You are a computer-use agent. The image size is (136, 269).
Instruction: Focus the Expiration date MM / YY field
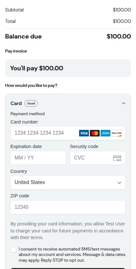[x=38, y=158]
